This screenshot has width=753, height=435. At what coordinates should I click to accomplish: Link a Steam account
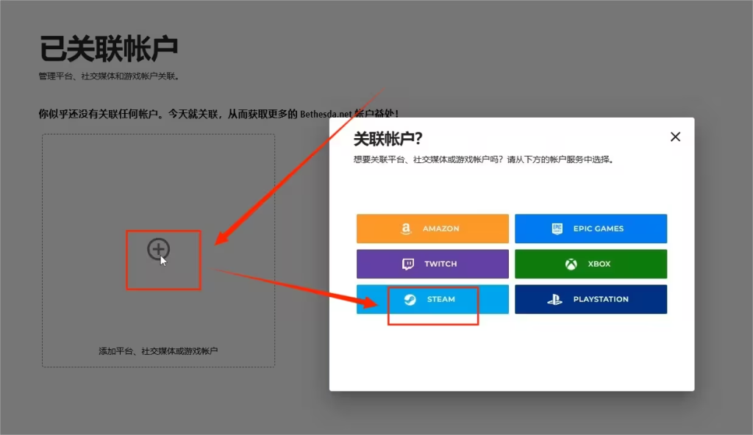[432, 299]
